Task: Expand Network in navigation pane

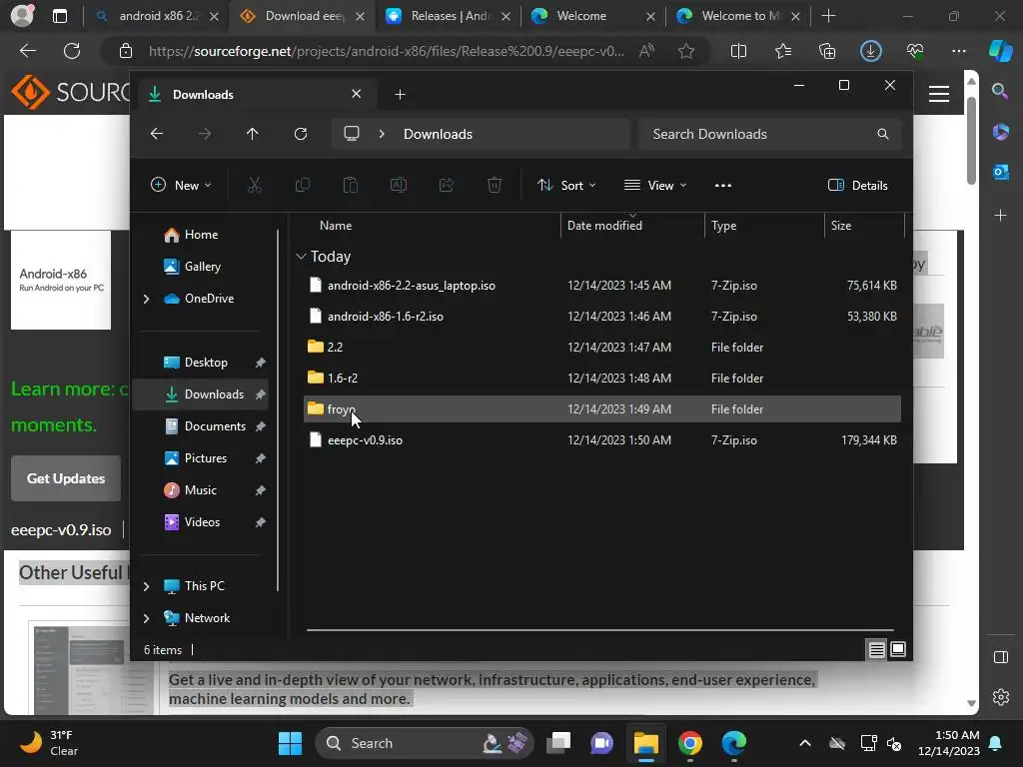Action: [146, 618]
